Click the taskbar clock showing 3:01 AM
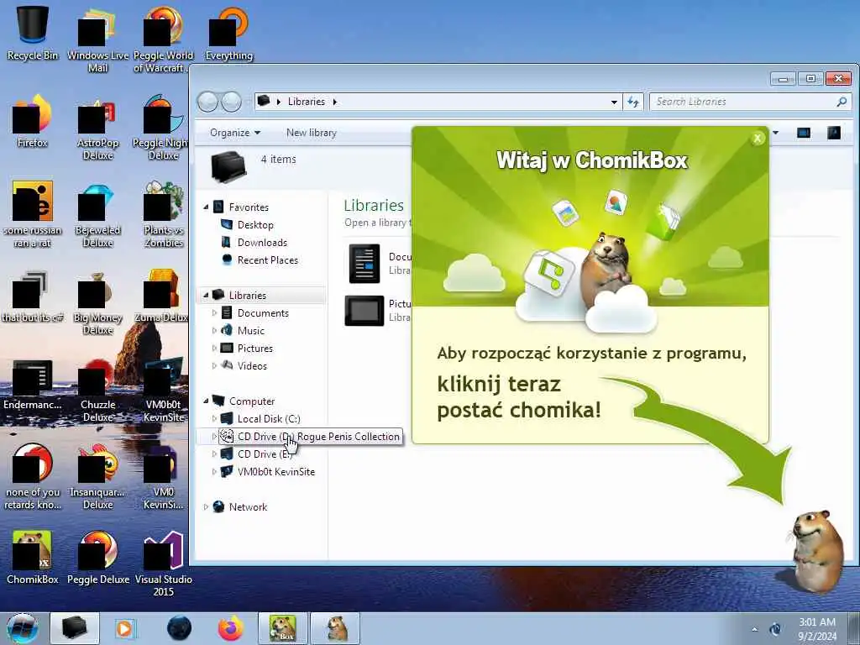Image resolution: width=860 pixels, height=645 pixels. 817,628
